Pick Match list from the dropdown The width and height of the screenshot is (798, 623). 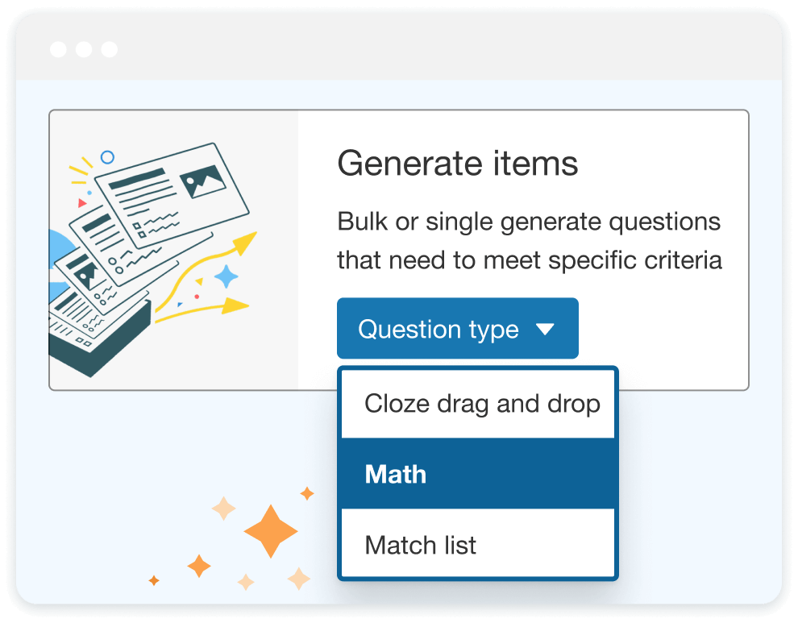click(478, 545)
